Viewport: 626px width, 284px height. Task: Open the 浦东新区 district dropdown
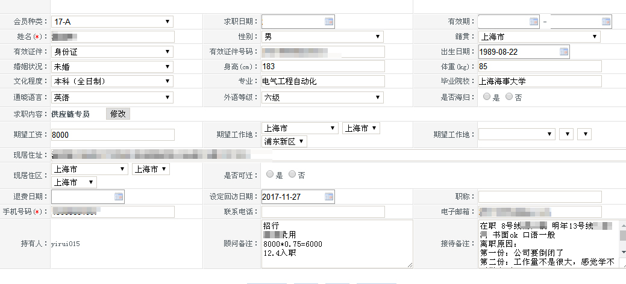[x=284, y=141]
